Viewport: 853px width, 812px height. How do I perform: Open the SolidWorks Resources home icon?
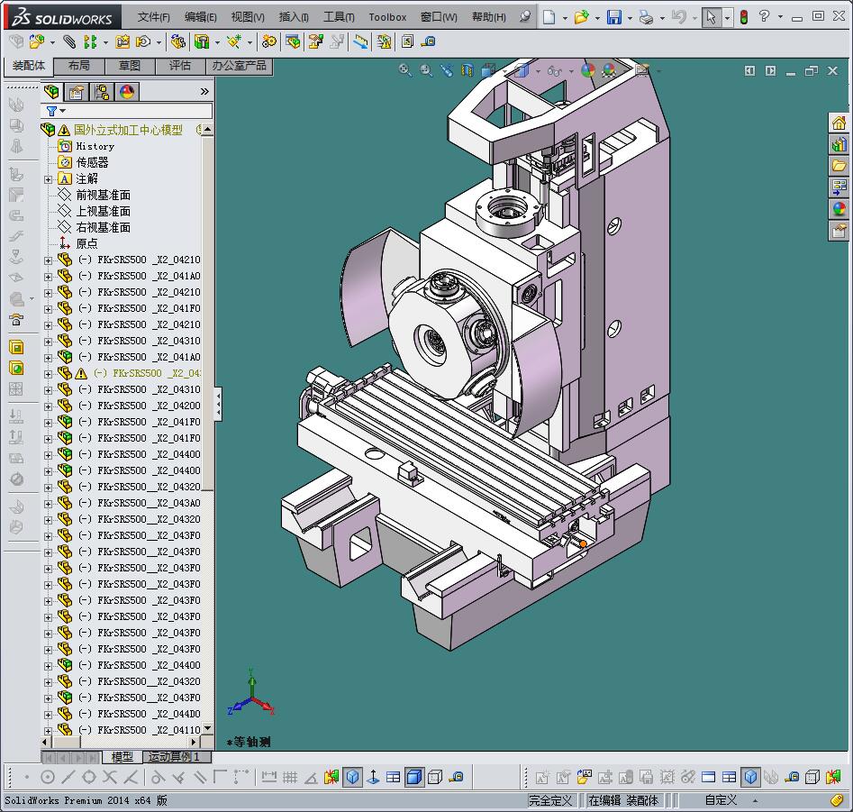coord(839,123)
